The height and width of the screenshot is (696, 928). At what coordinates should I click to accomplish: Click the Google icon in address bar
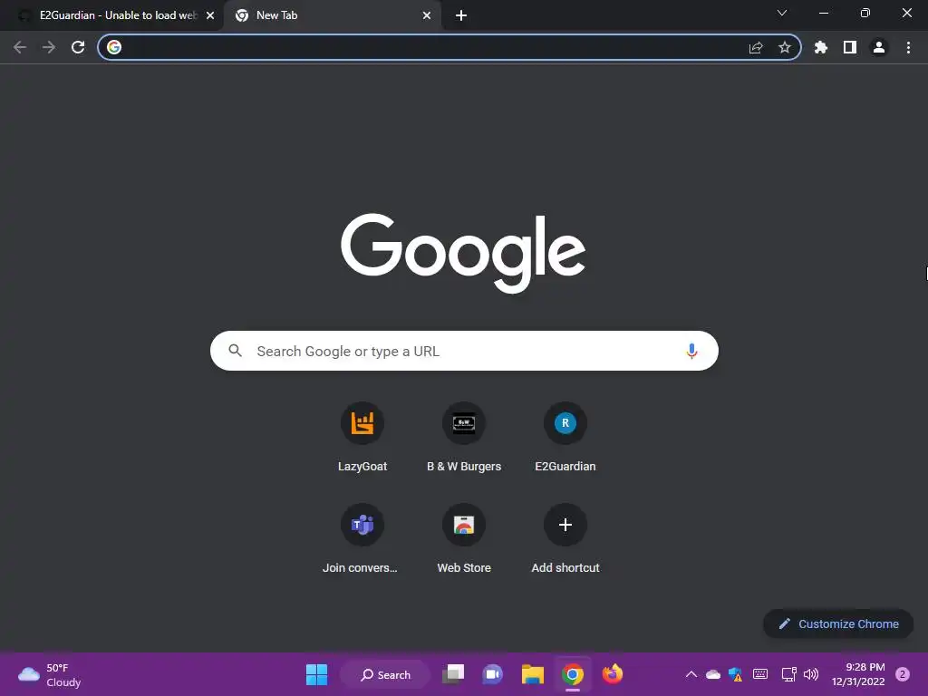click(x=114, y=47)
